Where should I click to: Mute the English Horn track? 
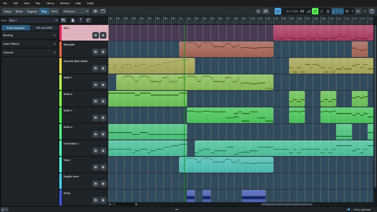pos(95,184)
